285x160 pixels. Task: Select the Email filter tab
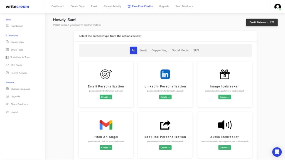coord(143,50)
